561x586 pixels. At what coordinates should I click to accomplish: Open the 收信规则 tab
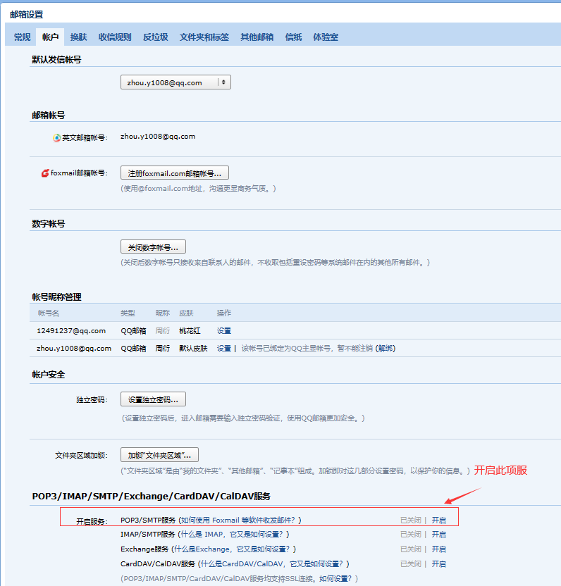point(115,37)
